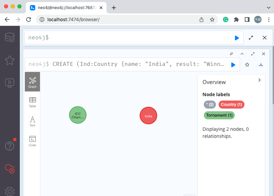The image size is (274, 196).
Task: Open the tab search dropdown arrow
Action: click(x=269, y=8)
